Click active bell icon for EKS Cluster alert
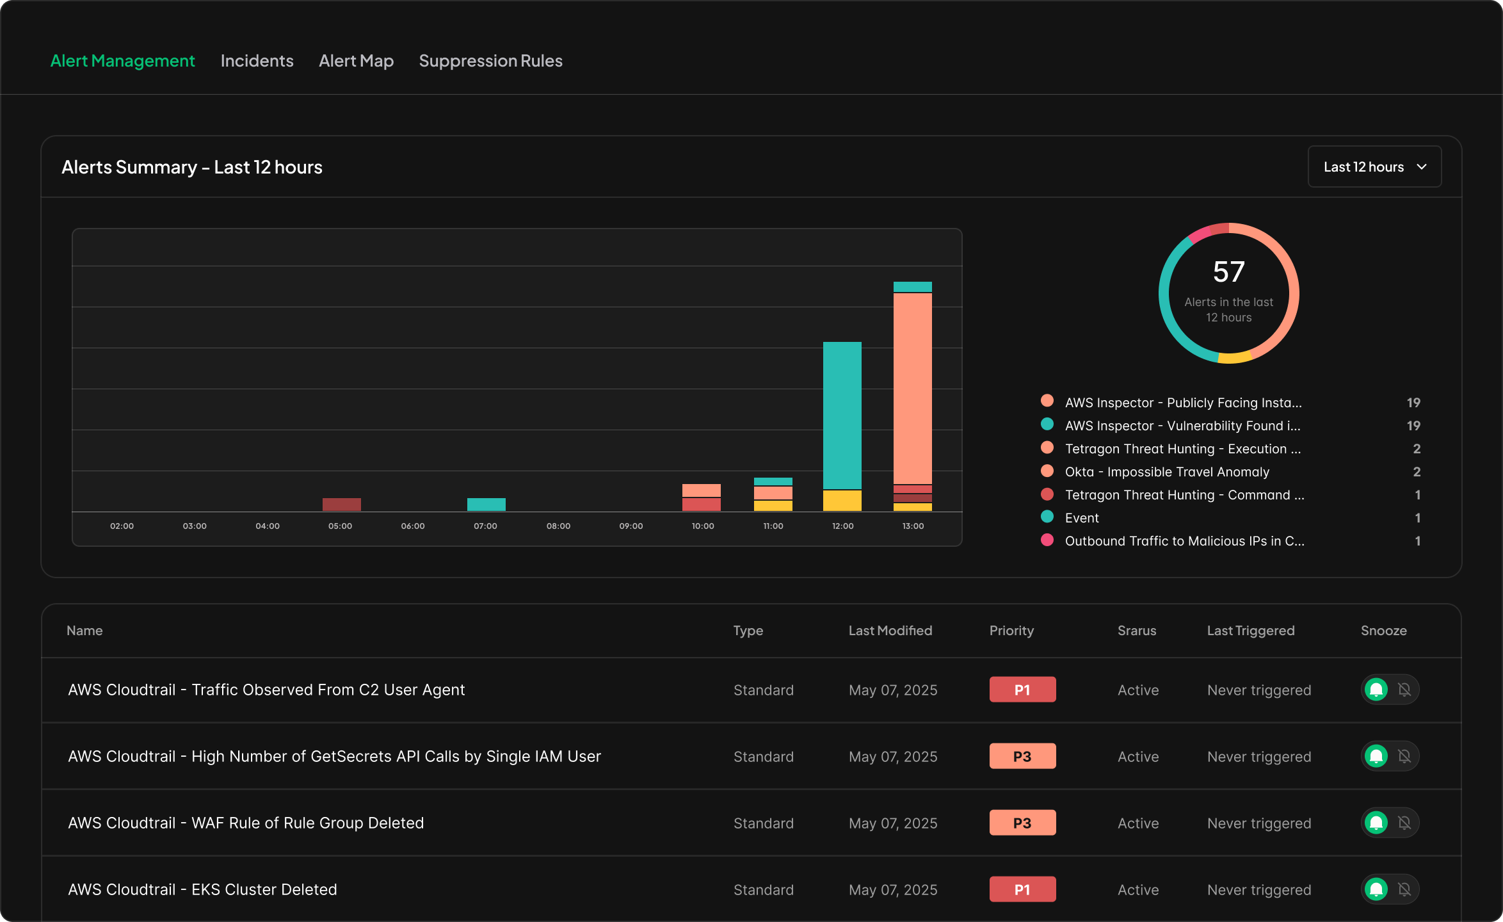The image size is (1503, 922). click(1376, 889)
